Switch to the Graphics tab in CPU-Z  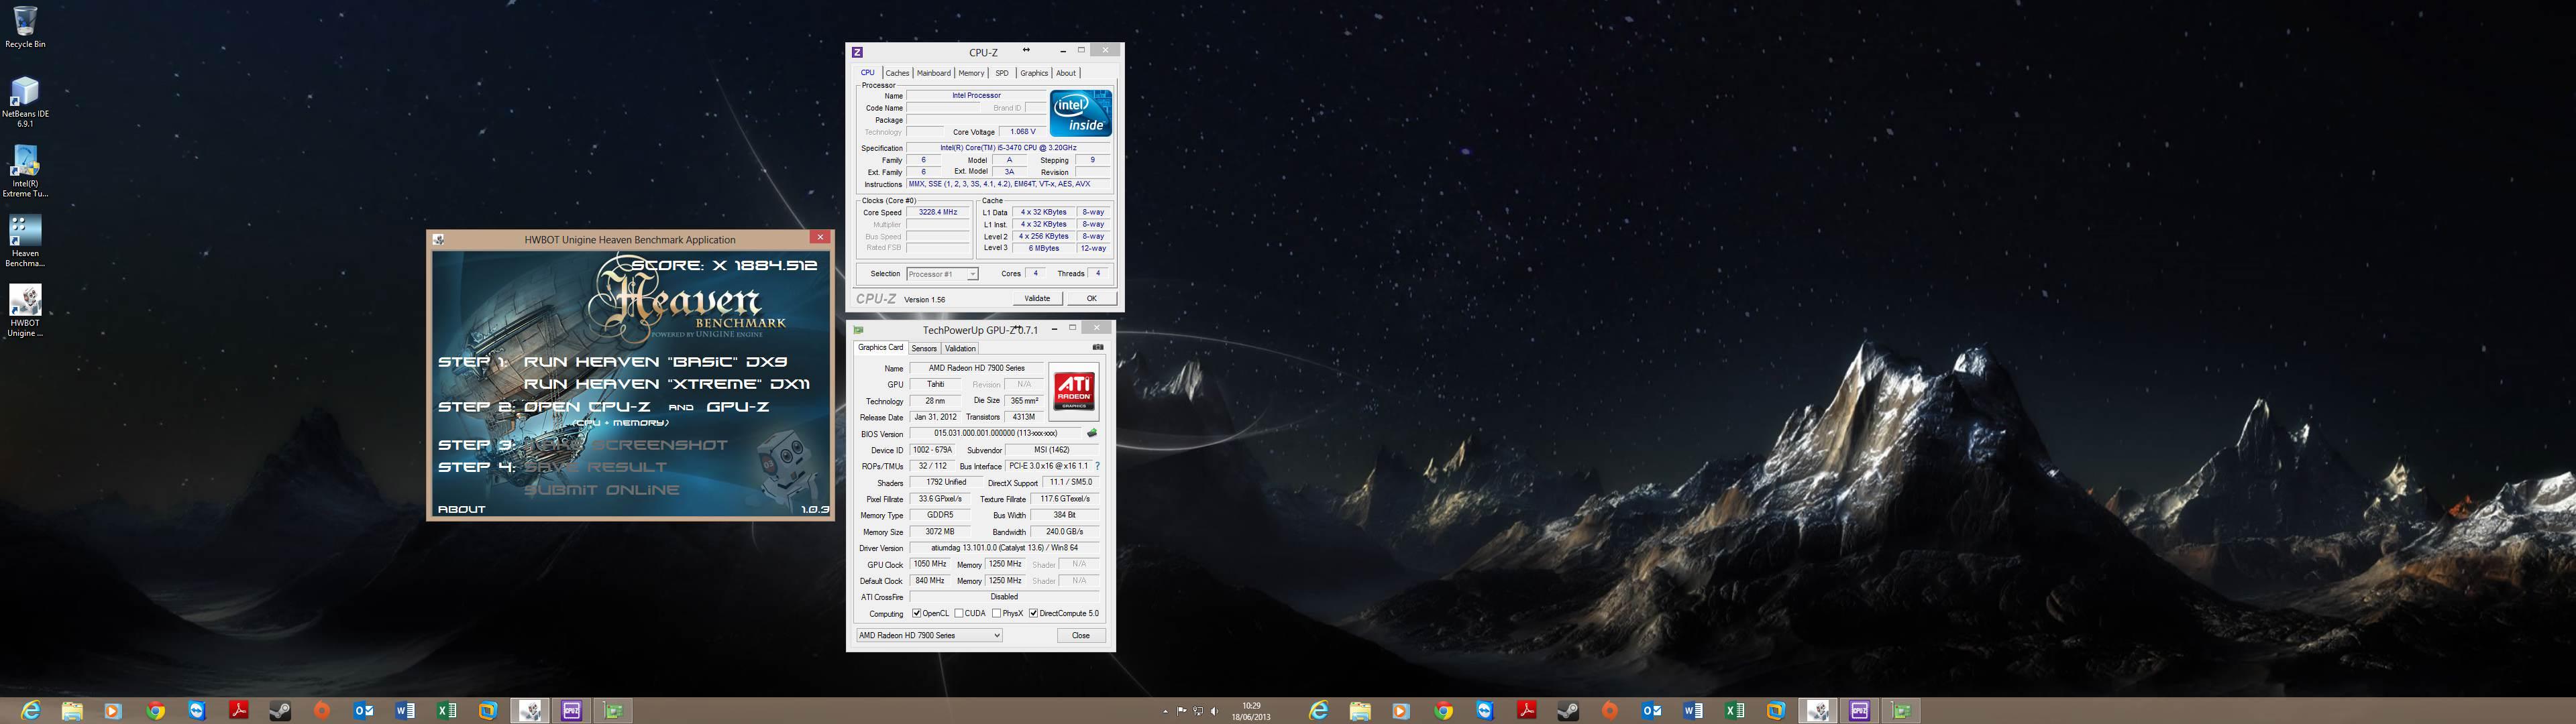pyautogui.click(x=1034, y=73)
